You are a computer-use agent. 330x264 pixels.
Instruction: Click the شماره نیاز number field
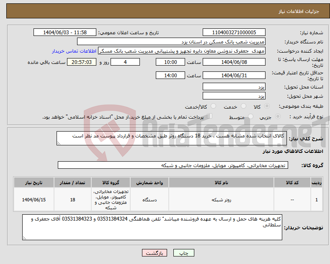point(234,32)
